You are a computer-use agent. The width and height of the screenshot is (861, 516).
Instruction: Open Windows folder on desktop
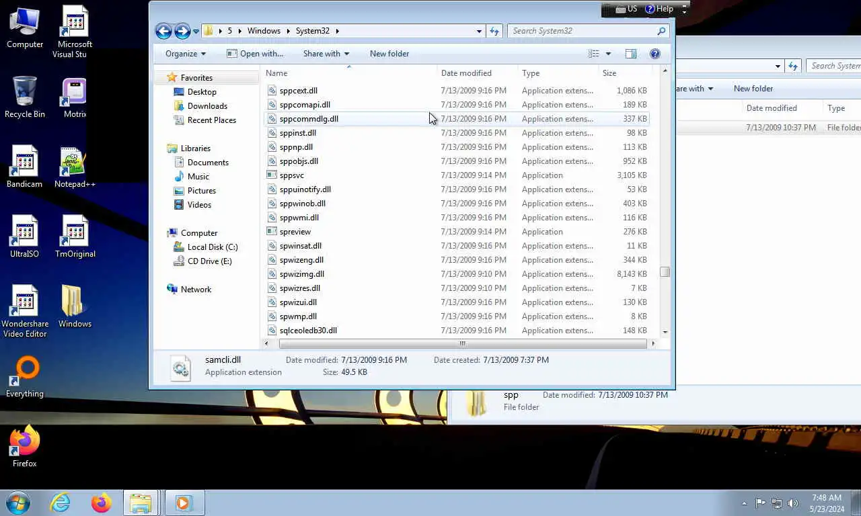tap(75, 307)
